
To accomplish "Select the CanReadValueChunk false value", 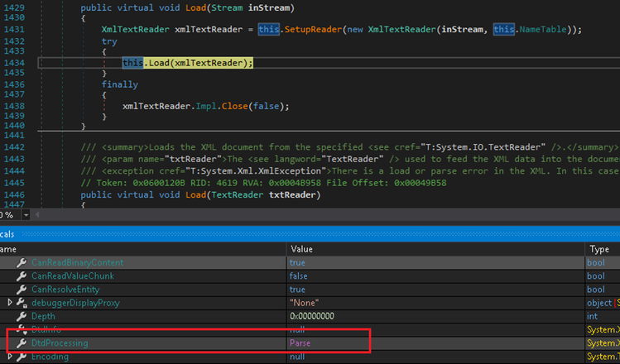I will pyautogui.click(x=298, y=275).
